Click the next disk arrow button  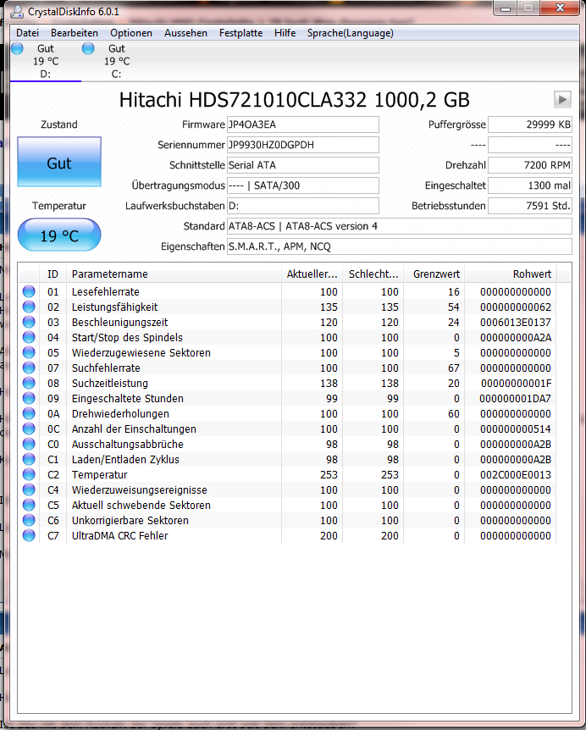tap(562, 99)
